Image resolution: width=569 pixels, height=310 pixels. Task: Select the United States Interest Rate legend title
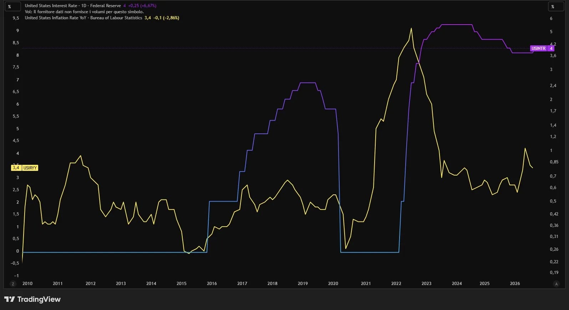51,6
